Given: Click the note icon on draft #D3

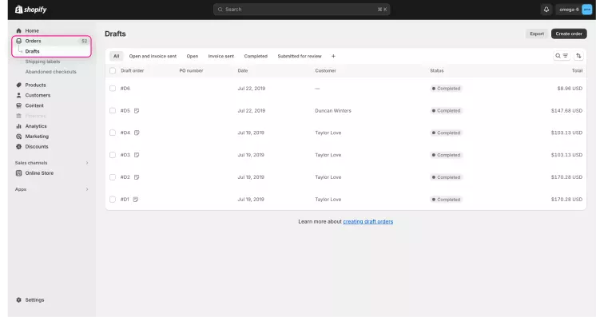Looking at the screenshot, I should click(x=137, y=155).
